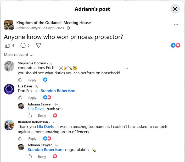View reactions on the post
The height and width of the screenshot is (162, 185).
(175, 45)
